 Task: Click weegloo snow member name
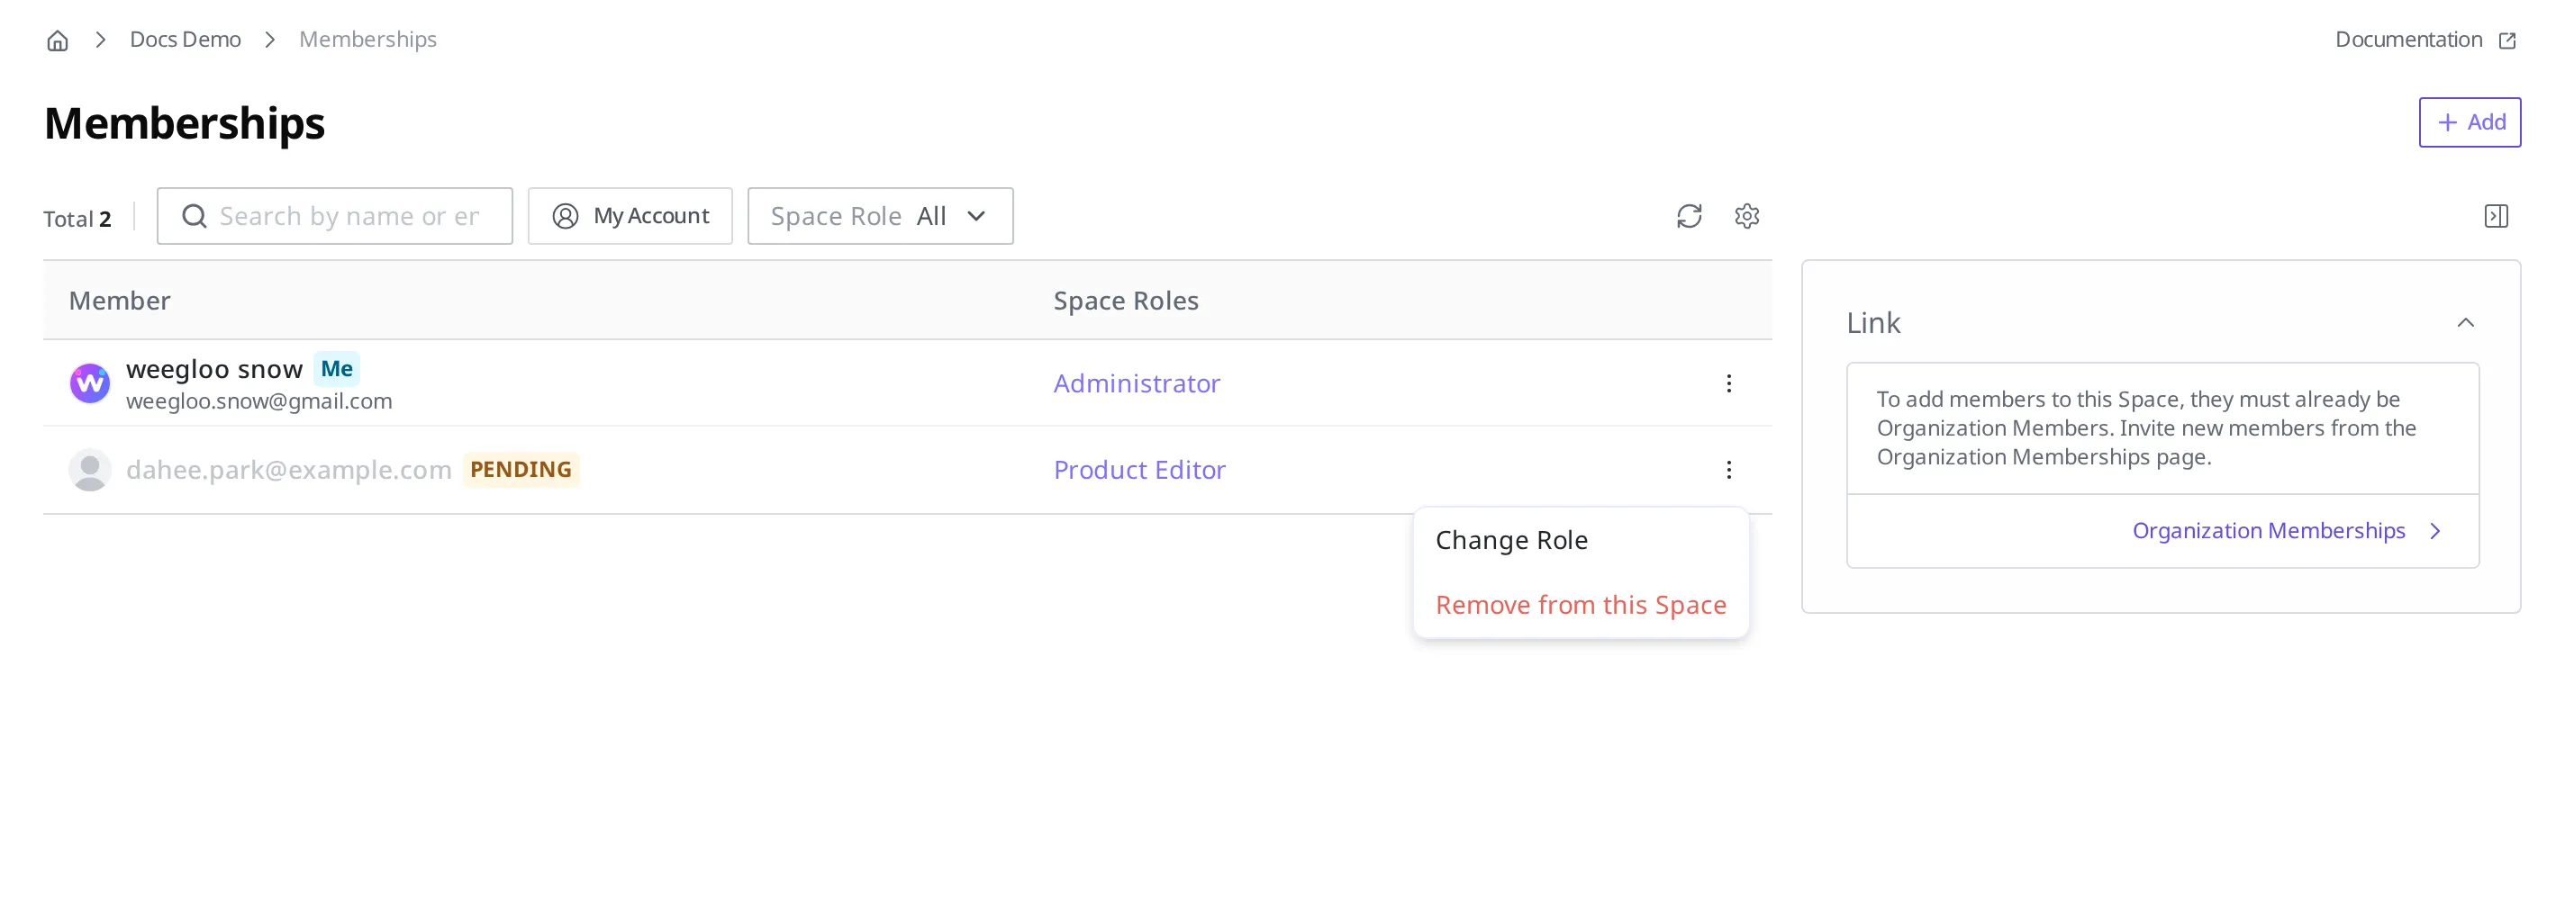[x=214, y=369]
